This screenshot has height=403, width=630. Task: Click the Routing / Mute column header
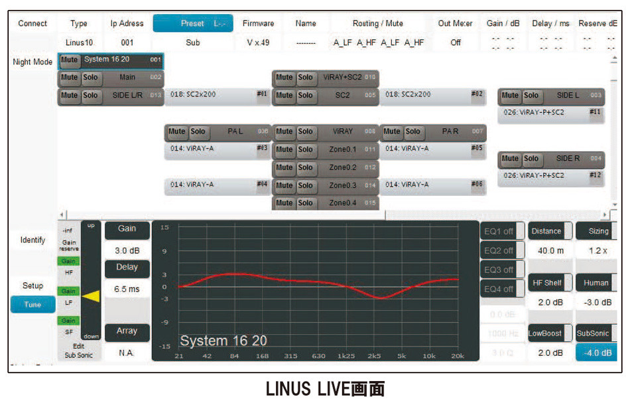tap(378, 23)
